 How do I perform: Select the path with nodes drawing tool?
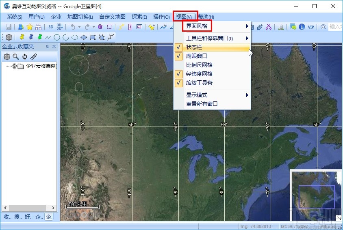pos(111,37)
